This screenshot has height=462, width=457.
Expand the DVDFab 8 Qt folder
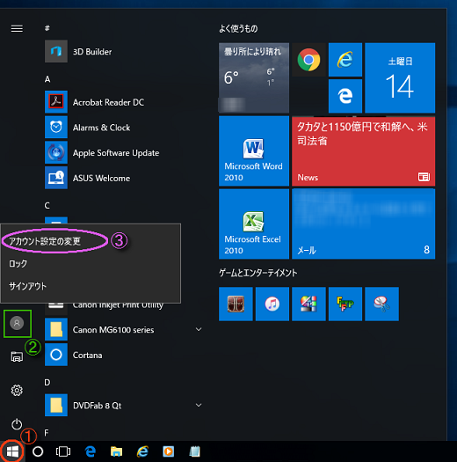(x=124, y=406)
